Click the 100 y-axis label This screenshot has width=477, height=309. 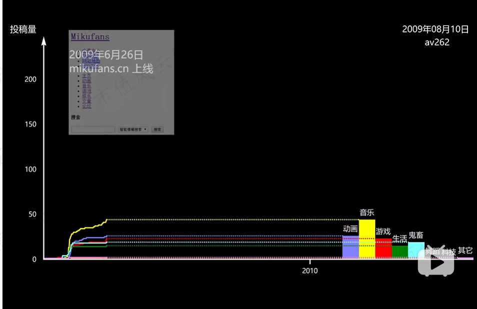pyautogui.click(x=30, y=169)
